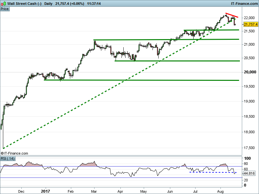259x194 pixels.
Task: Click the 11:37:14 time display
Action: (94, 4)
